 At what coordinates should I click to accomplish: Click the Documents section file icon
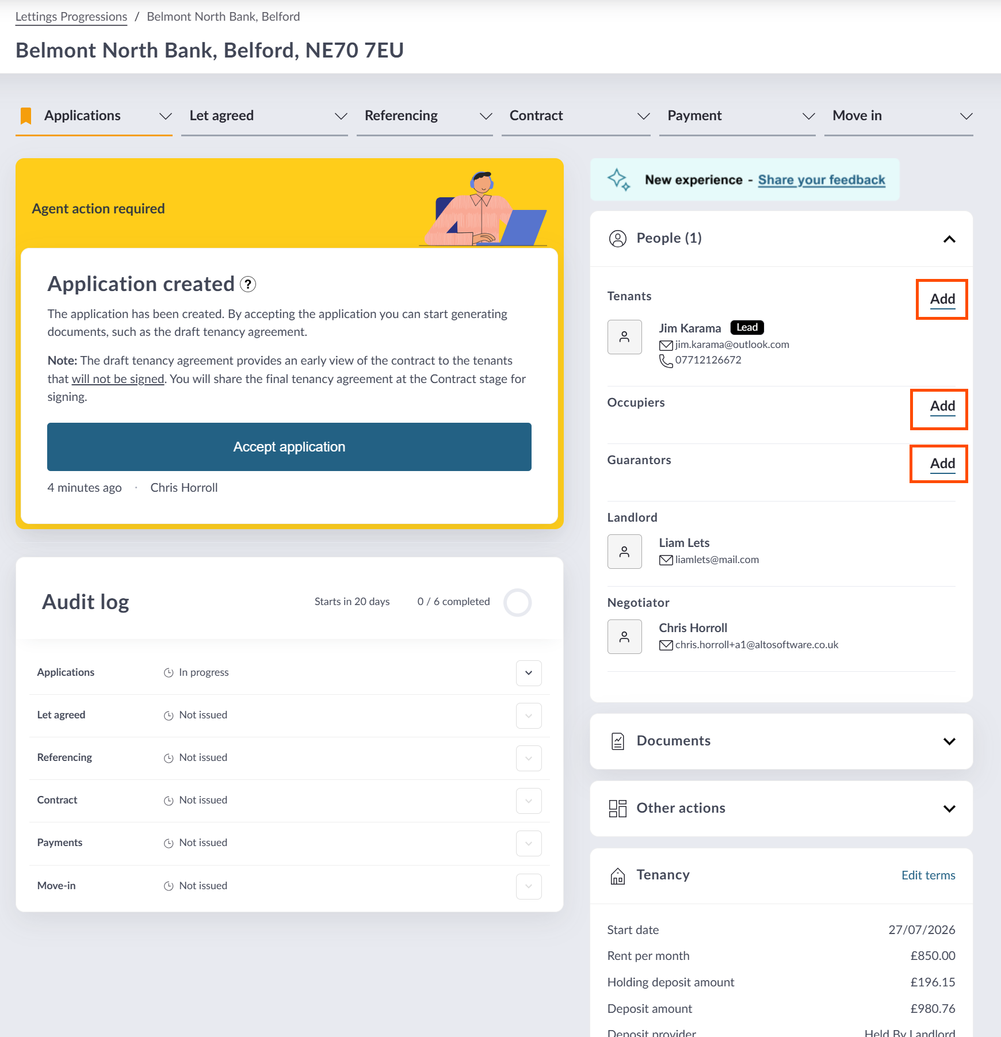617,741
